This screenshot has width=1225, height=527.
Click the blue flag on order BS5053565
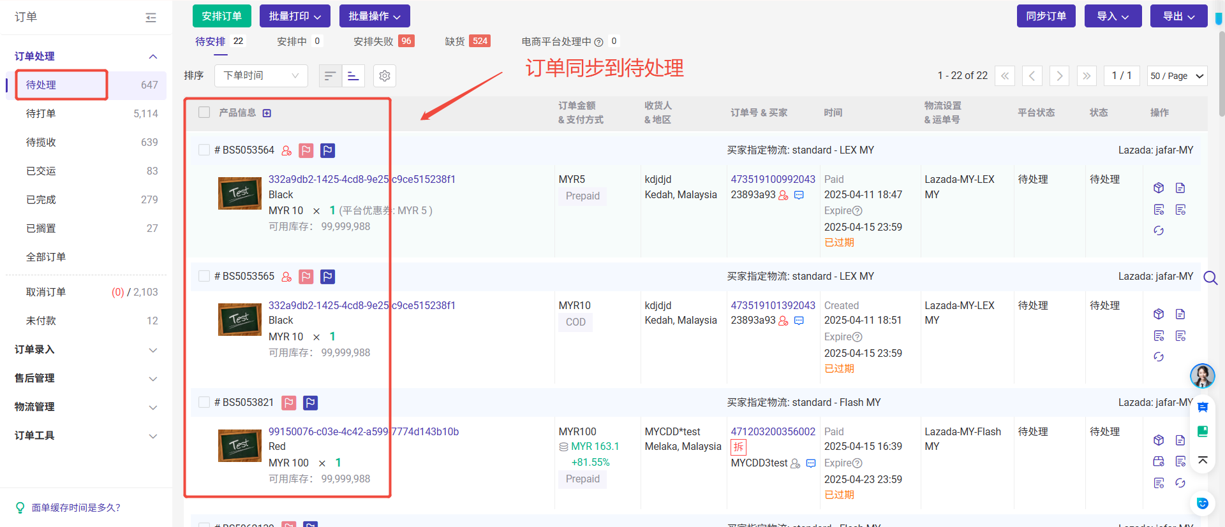pyautogui.click(x=327, y=277)
